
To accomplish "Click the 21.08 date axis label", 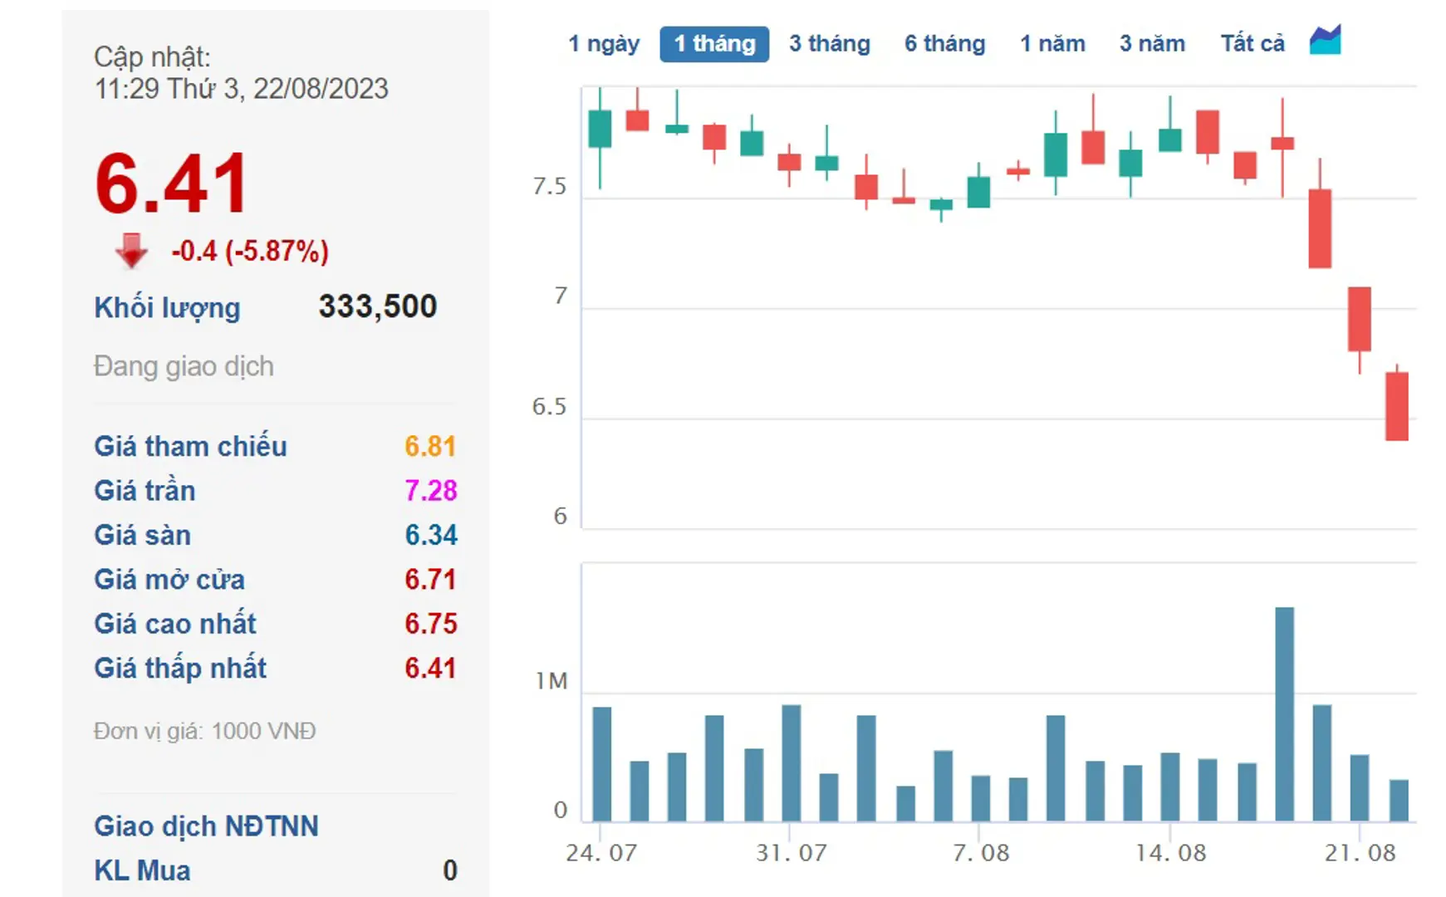I will [x=1360, y=853].
